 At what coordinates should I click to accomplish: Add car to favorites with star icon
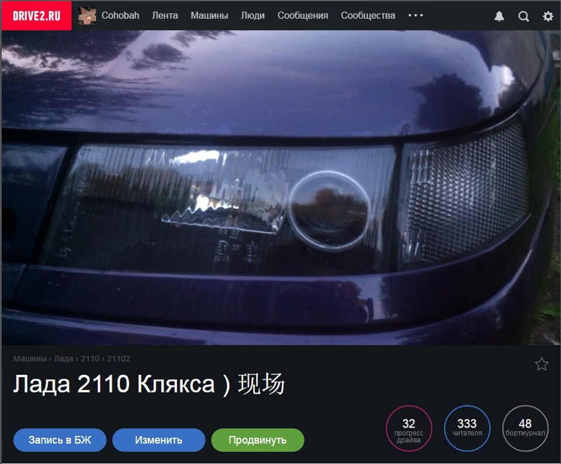[542, 364]
